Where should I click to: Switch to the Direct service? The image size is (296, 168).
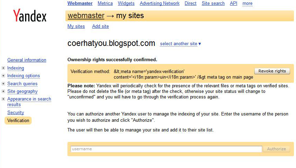point(190,3)
